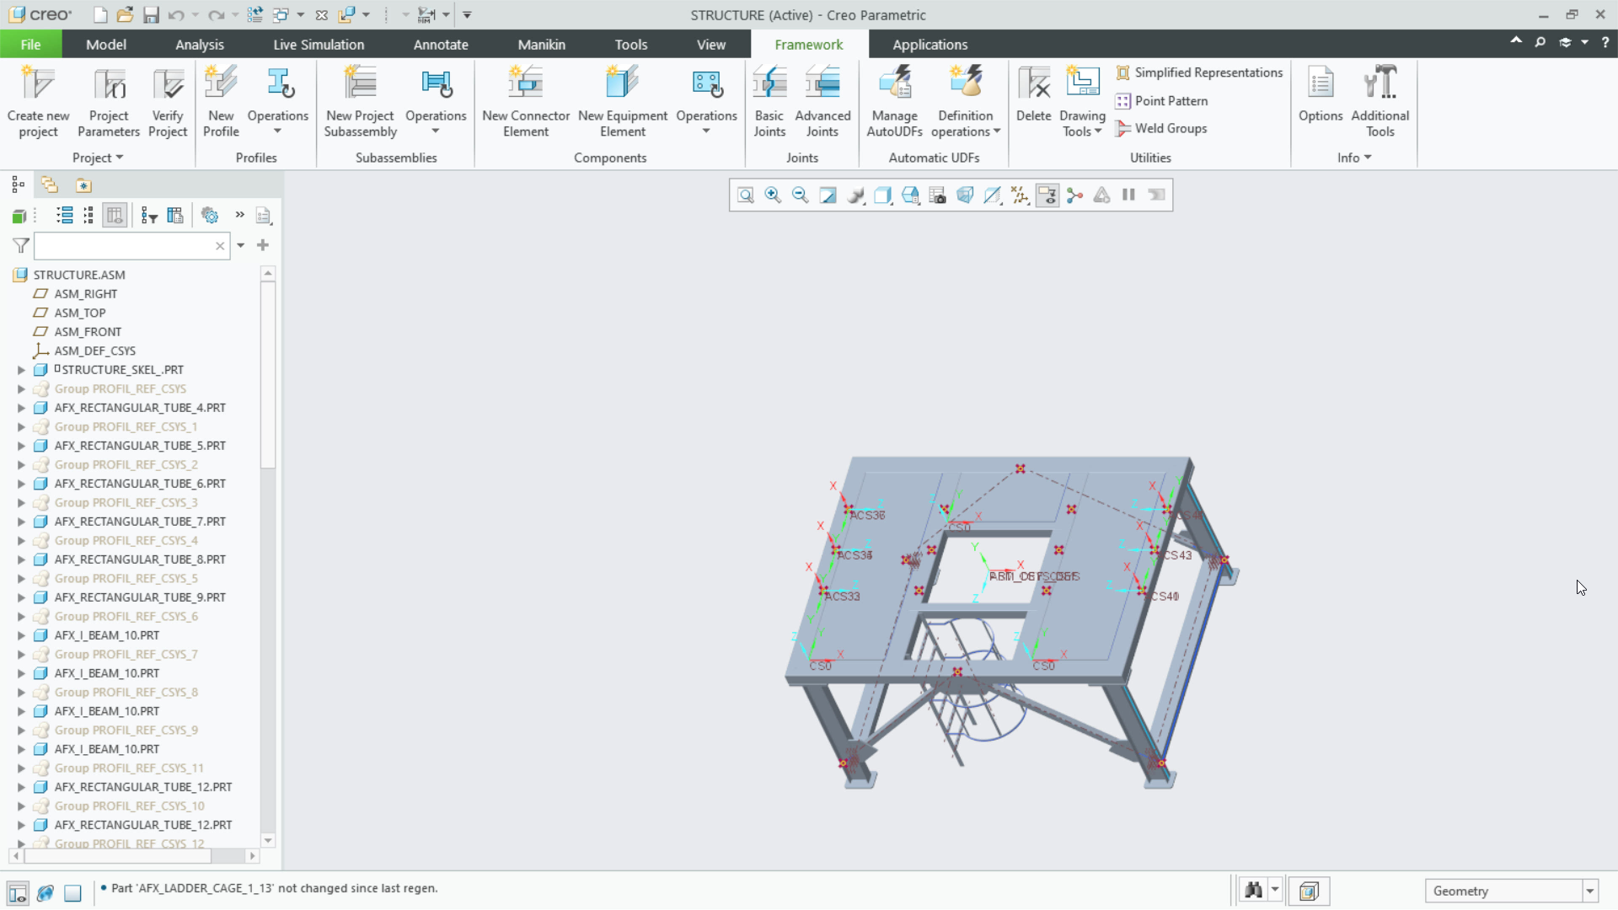1618x910 pixels.
Task: Open Advanced Joints tool
Action: pos(822,102)
